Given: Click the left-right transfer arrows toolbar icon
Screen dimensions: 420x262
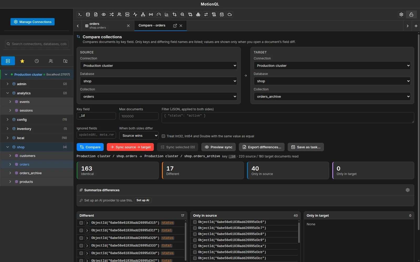Looking at the screenshot, I should coord(206,14).
